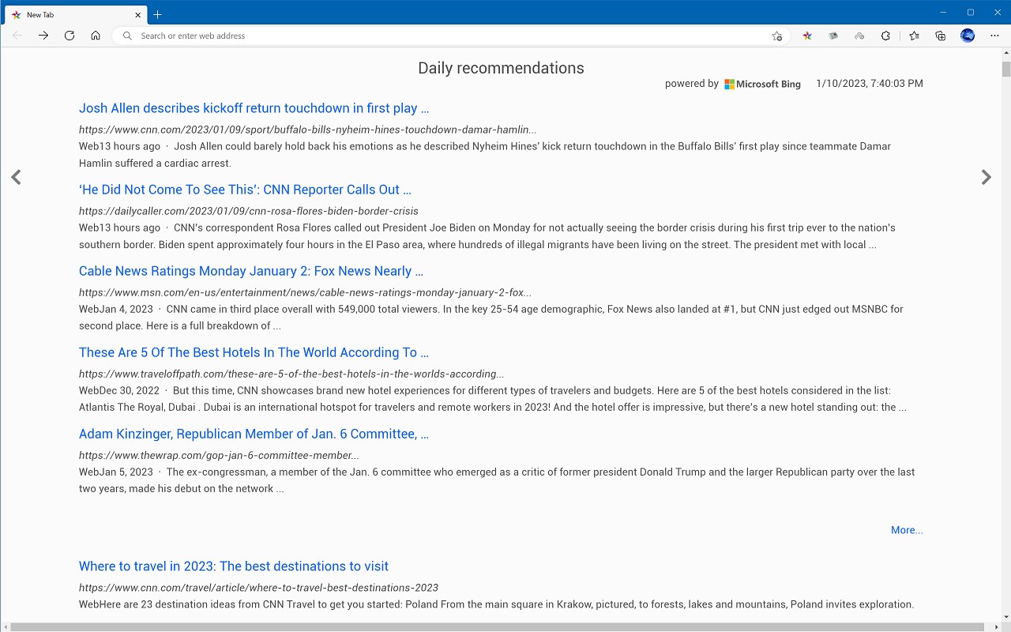1011x632 pixels.
Task: Click the vertical scrollbar up arrow
Action: 1006,53
